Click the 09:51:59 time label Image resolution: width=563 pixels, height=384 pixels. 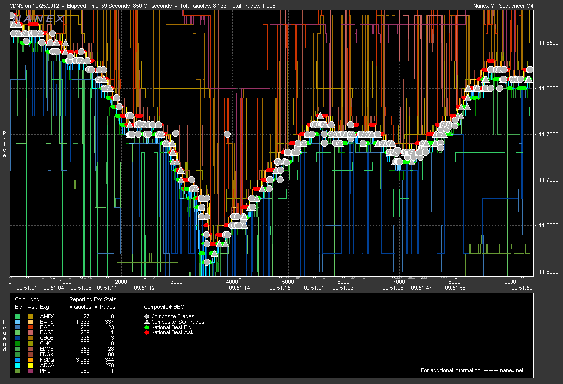(x=522, y=288)
